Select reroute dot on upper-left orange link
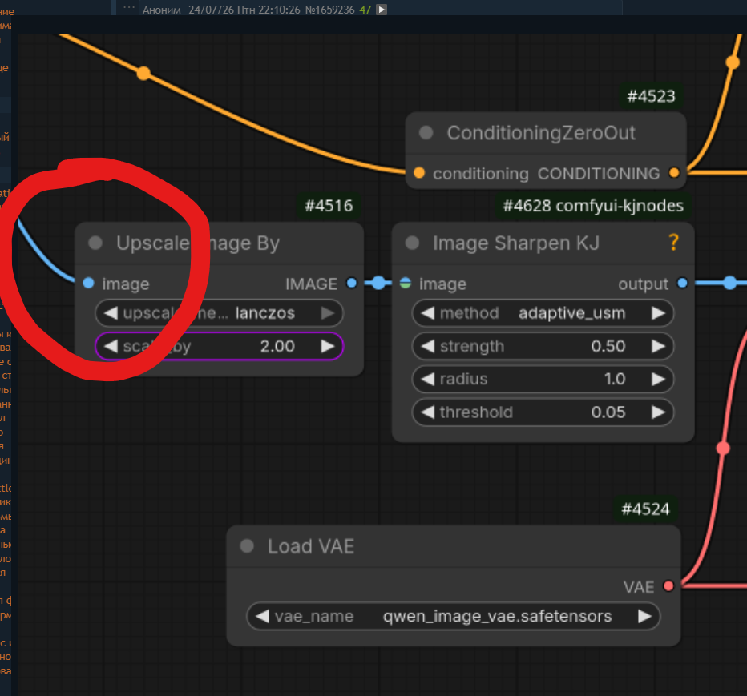The height and width of the screenshot is (696, 747). pyautogui.click(x=143, y=74)
